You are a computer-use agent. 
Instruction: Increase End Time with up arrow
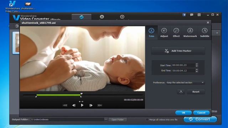197,70
